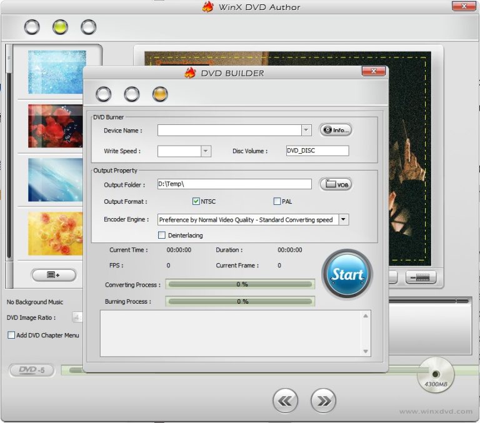The height and width of the screenshot is (423, 480).
Task: Click Burning Process progress bar
Action: click(x=240, y=302)
